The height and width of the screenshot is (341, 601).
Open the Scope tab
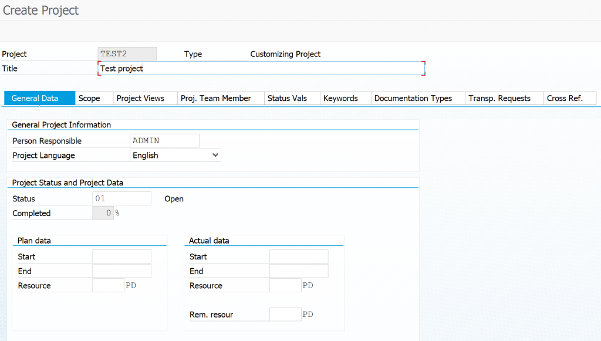point(89,98)
